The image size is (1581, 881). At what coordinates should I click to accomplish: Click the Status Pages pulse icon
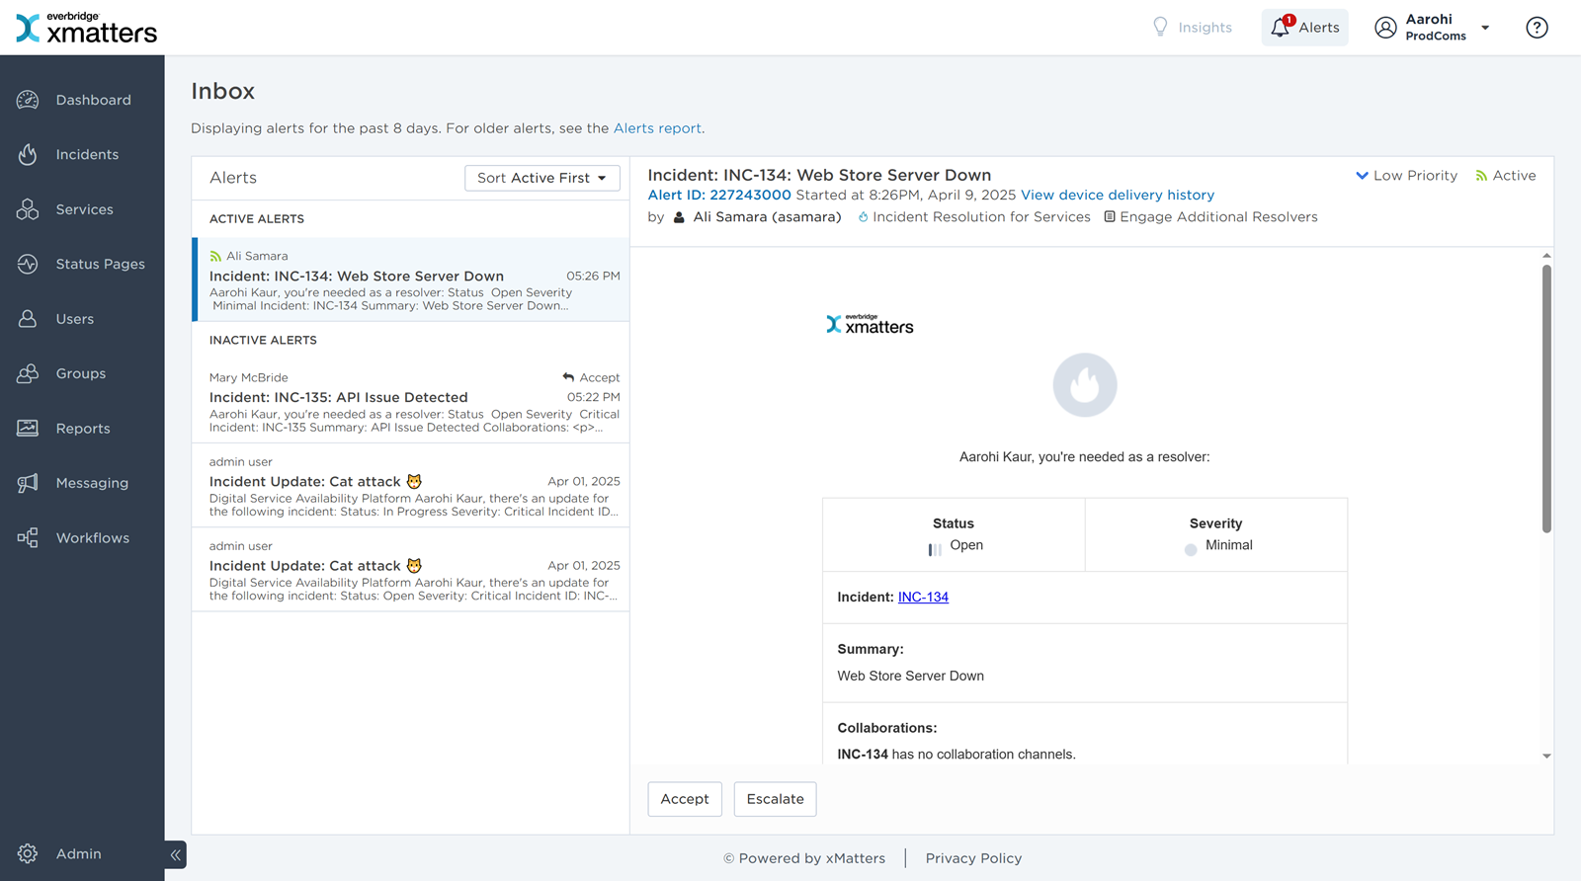point(28,264)
